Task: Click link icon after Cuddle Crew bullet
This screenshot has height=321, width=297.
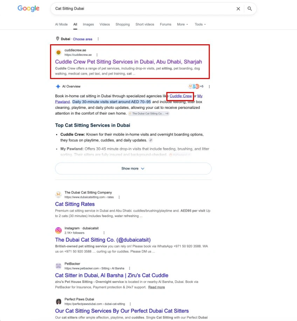Action: tap(151, 140)
